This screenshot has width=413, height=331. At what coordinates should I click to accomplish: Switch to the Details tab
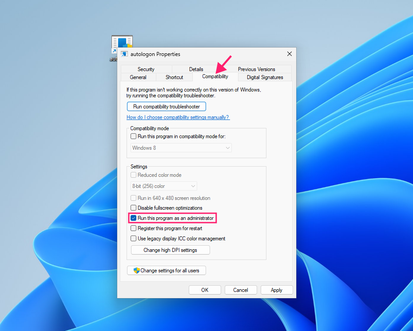pos(196,69)
